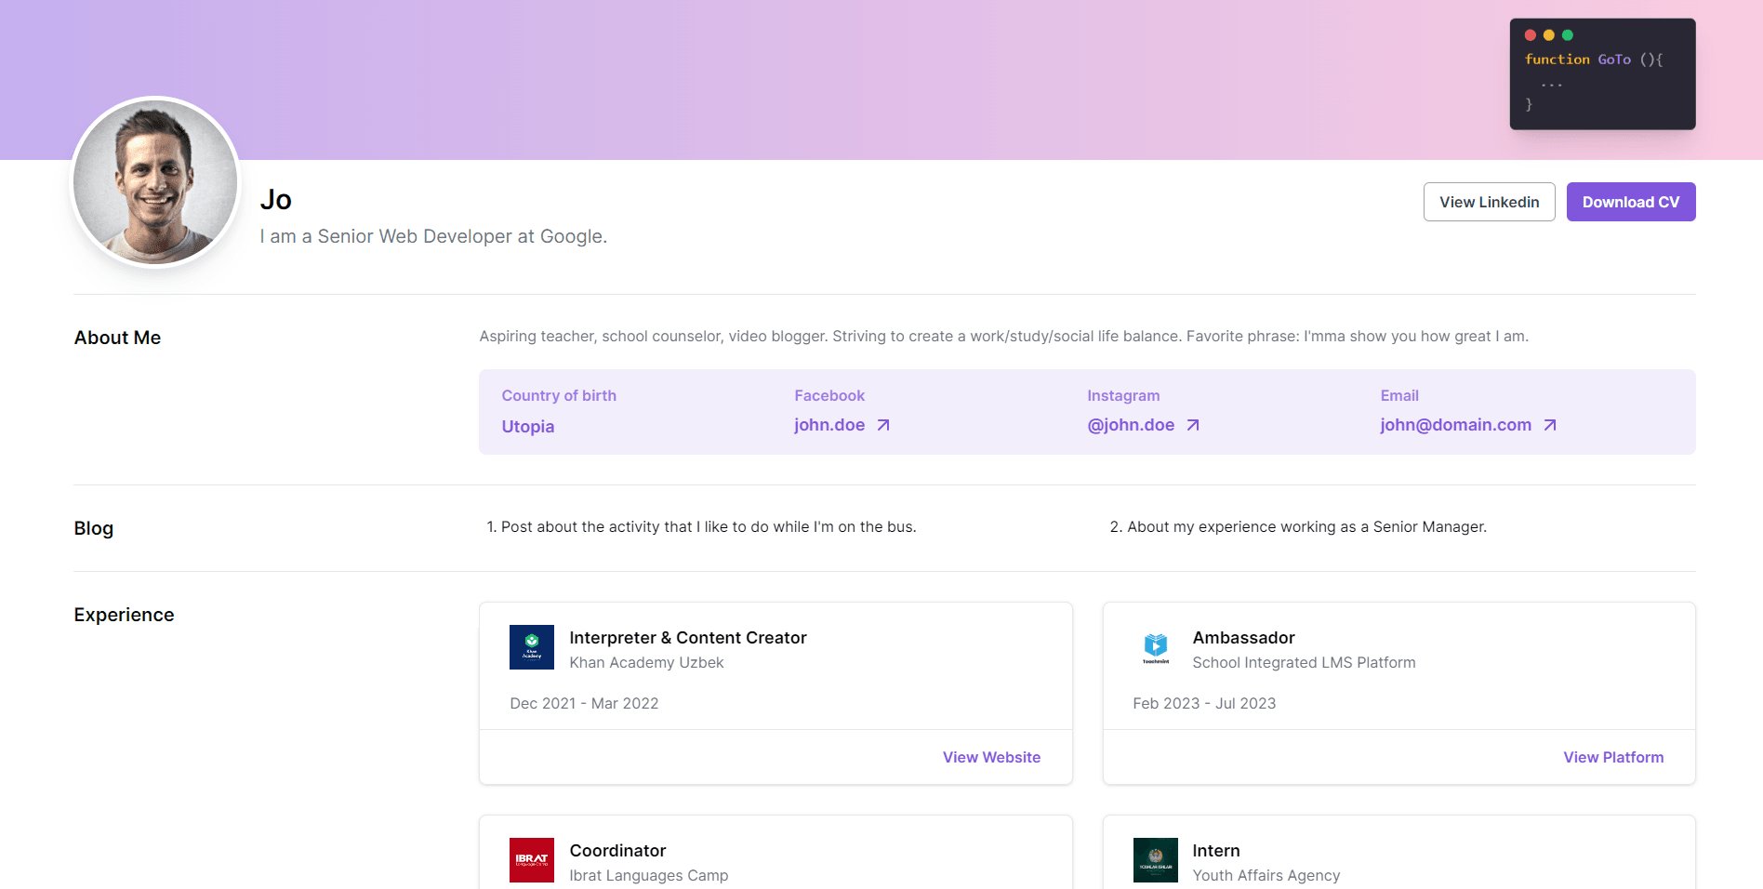Click the Ambassador job title
Screen dimensions: 1763x889
coord(1243,638)
